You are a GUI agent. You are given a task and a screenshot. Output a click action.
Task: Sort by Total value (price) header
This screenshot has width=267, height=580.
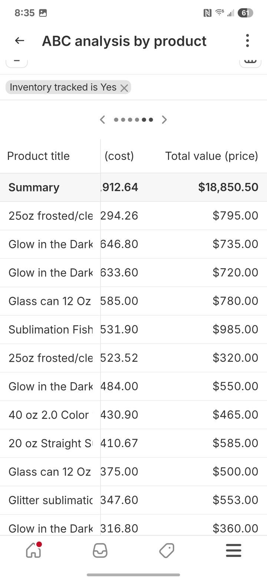pos(211,156)
